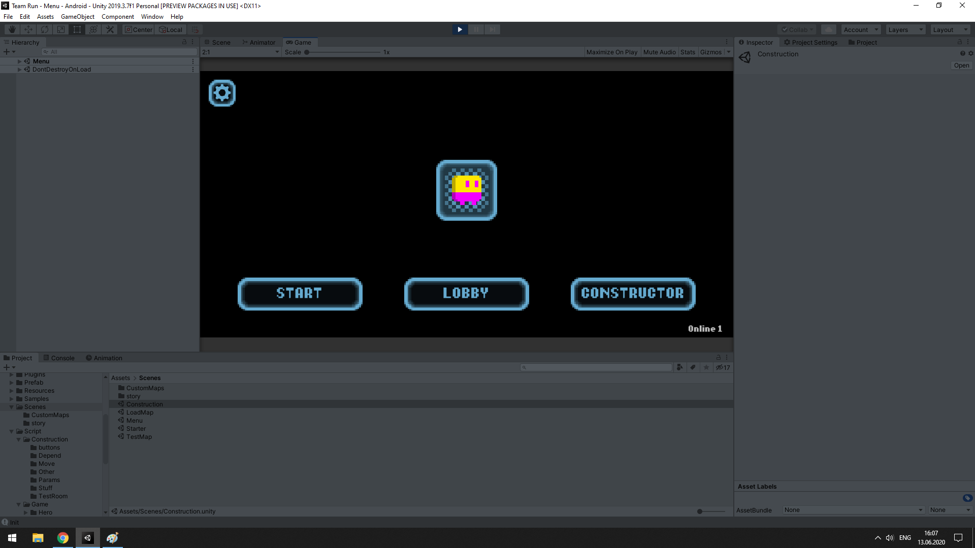The width and height of the screenshot is (975, 548).
Task: Toggle the Stats overlay
Action: 688,52
